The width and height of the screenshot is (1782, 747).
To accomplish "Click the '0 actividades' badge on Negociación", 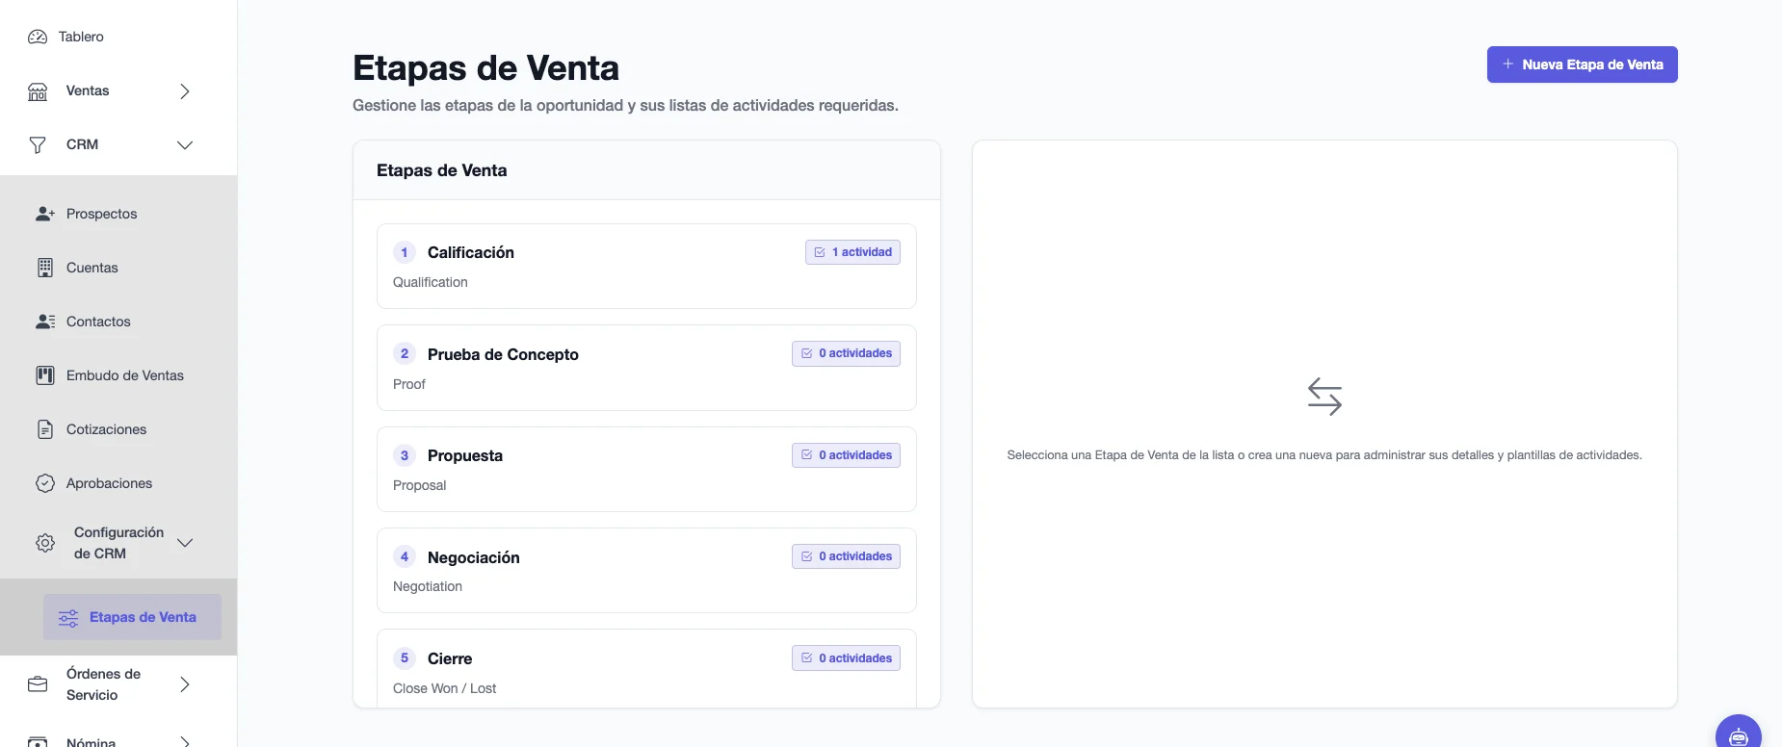I will pos(846,556).
